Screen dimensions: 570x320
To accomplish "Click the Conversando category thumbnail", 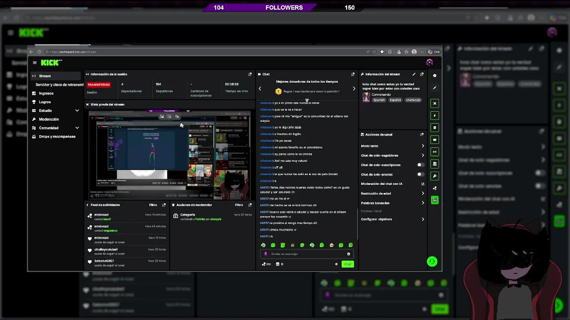I will pyautogui.click(x=366, y=97).
